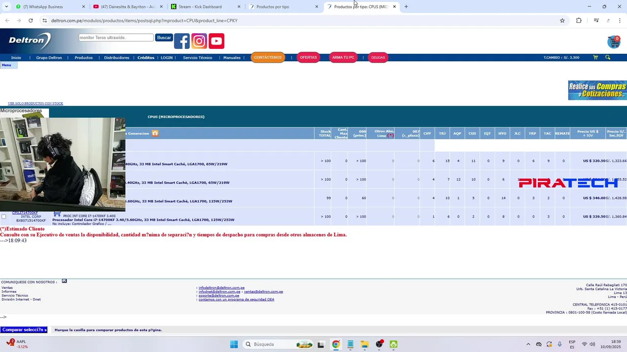The width and height of the screenshot is (627, 352).
Task: Click VER SOLO PRODUCTOS CON STOCK link
Action: (35, 104)
